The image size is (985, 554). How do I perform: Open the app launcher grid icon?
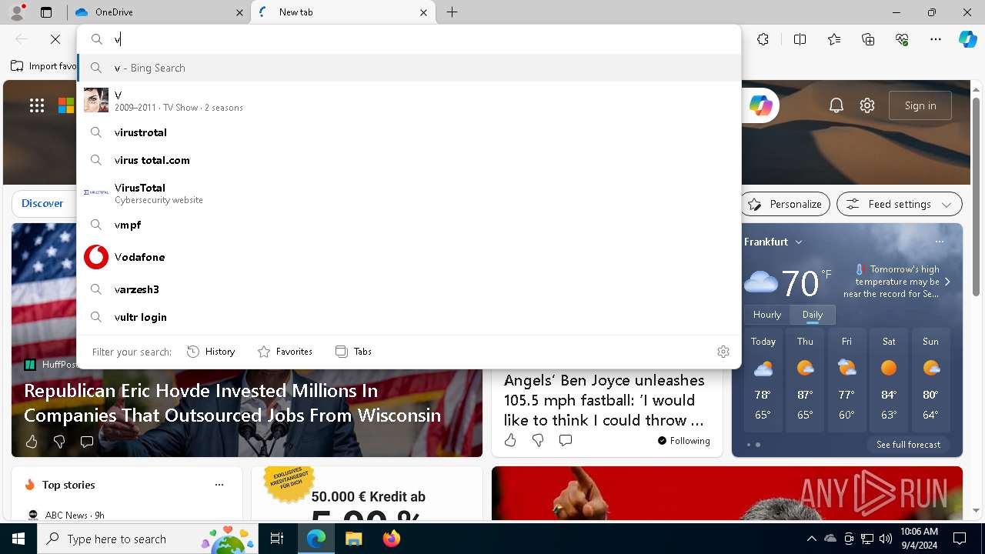[37, 106]
